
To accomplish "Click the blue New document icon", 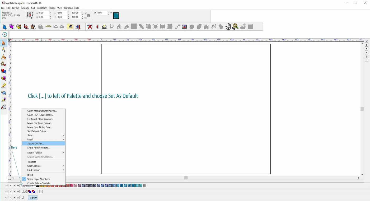I will (4, 27).
